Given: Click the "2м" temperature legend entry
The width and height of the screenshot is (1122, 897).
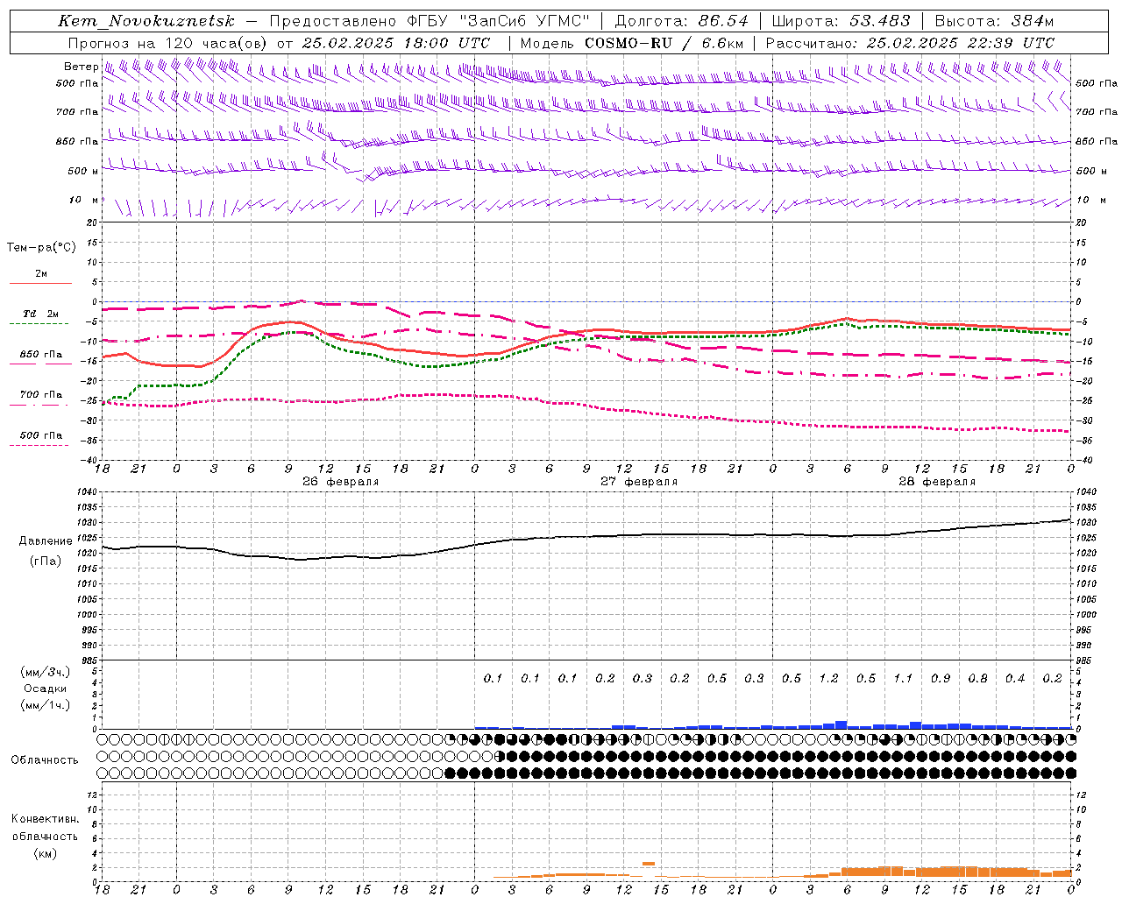Looking at the screenshot, I should pyautogui.click(x=41, y=274).
